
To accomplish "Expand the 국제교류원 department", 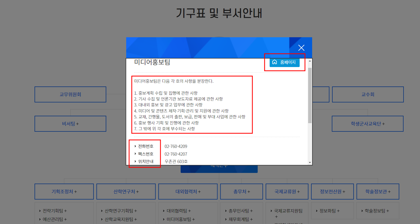I will [287, 192].
